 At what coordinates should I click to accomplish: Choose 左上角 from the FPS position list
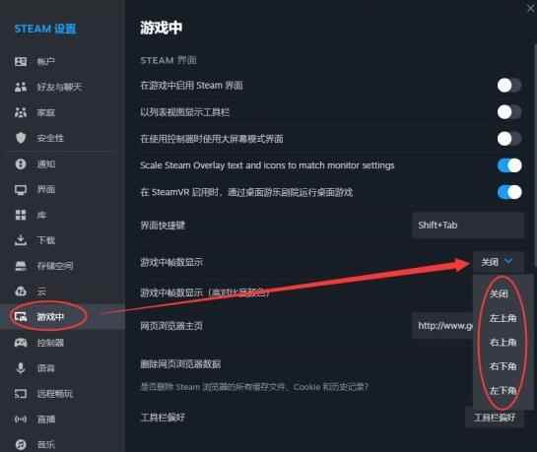point(503,318)
